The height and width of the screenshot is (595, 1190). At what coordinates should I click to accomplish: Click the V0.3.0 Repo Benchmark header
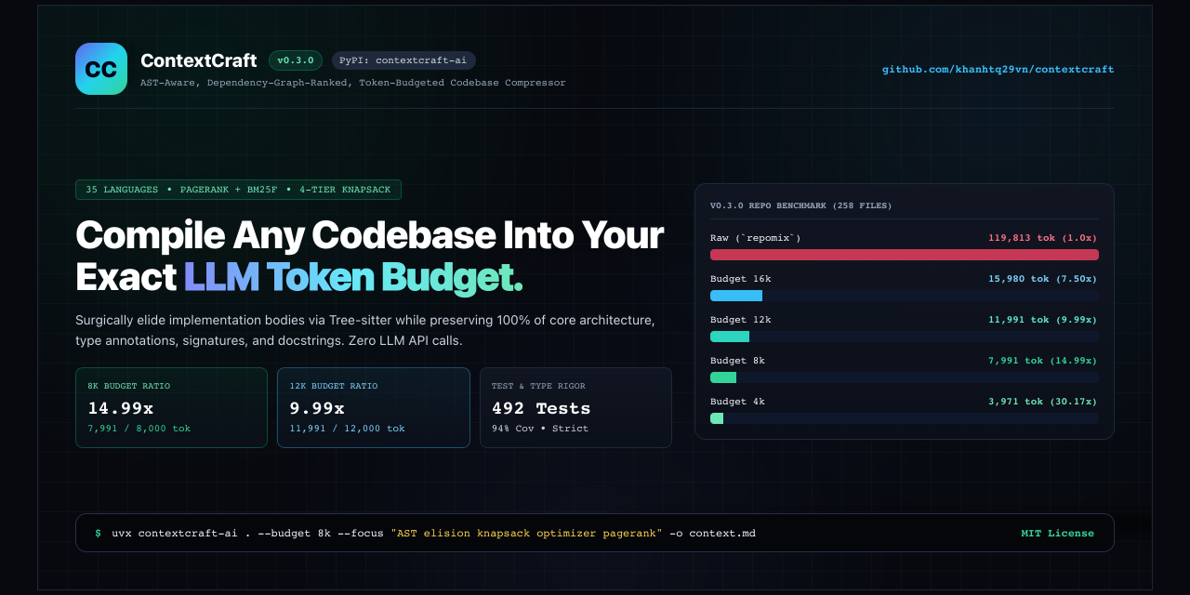[801, 205]
